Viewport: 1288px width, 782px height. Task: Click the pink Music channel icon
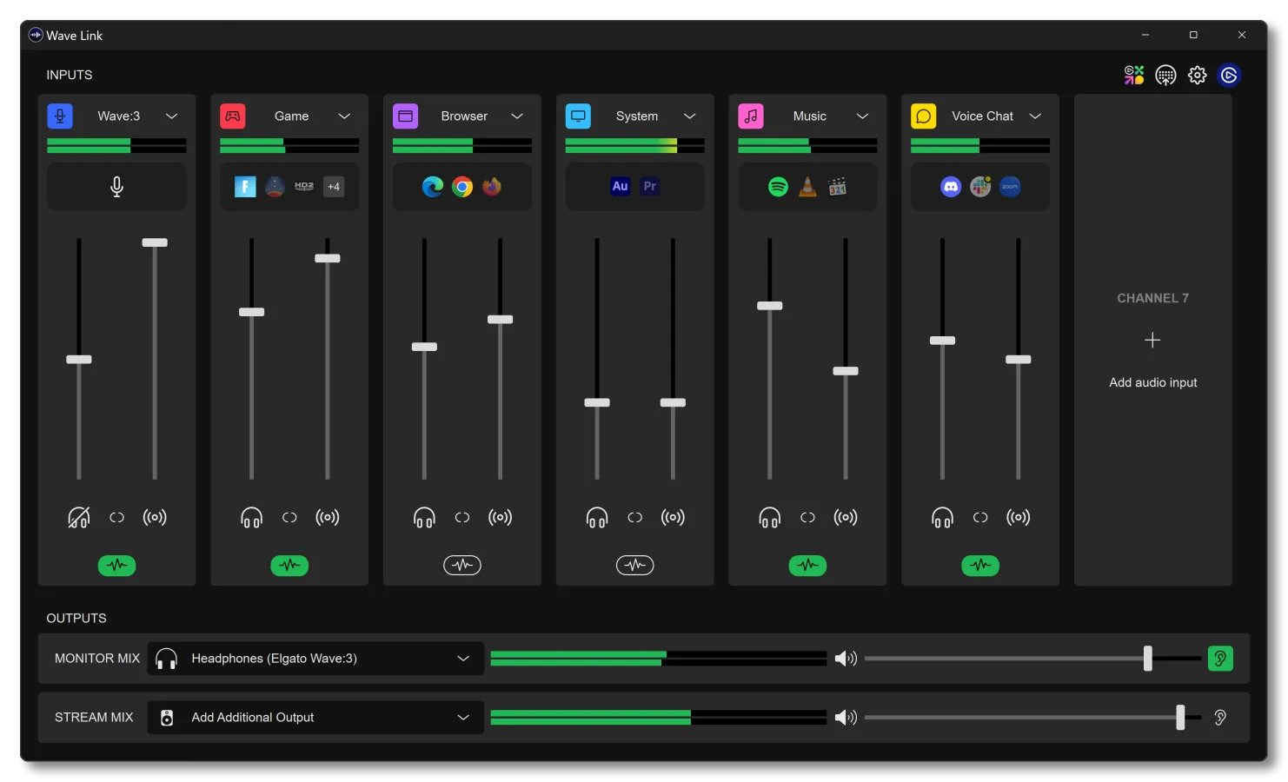751,116
